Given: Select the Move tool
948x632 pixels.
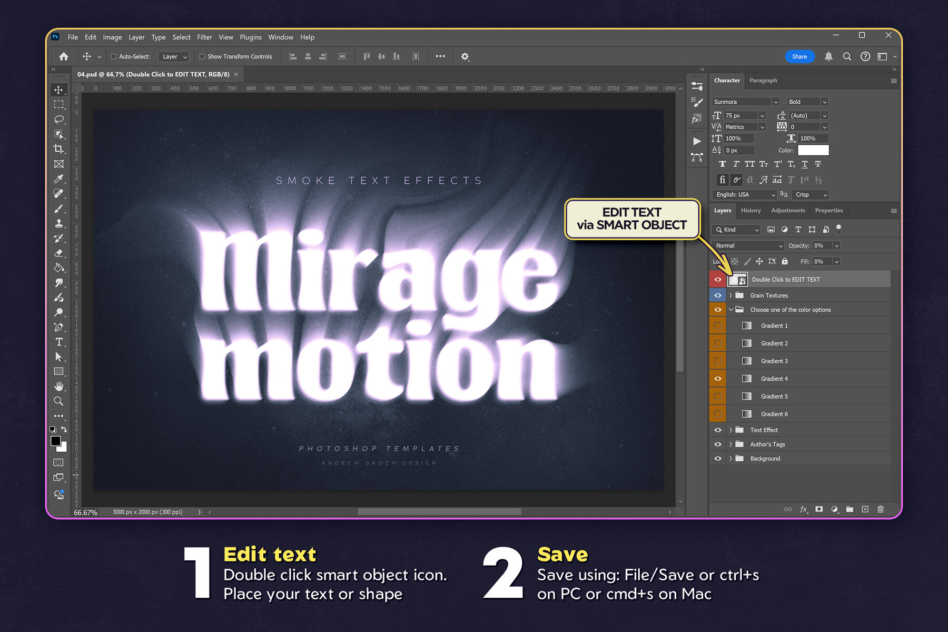Looking at the screenshot, I should click(58, 90).
